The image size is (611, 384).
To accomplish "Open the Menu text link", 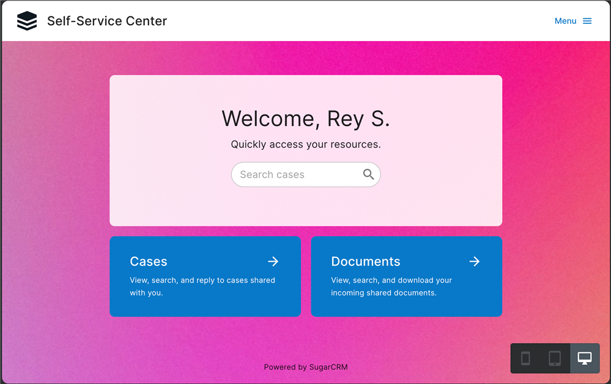I will click(565, 21).
